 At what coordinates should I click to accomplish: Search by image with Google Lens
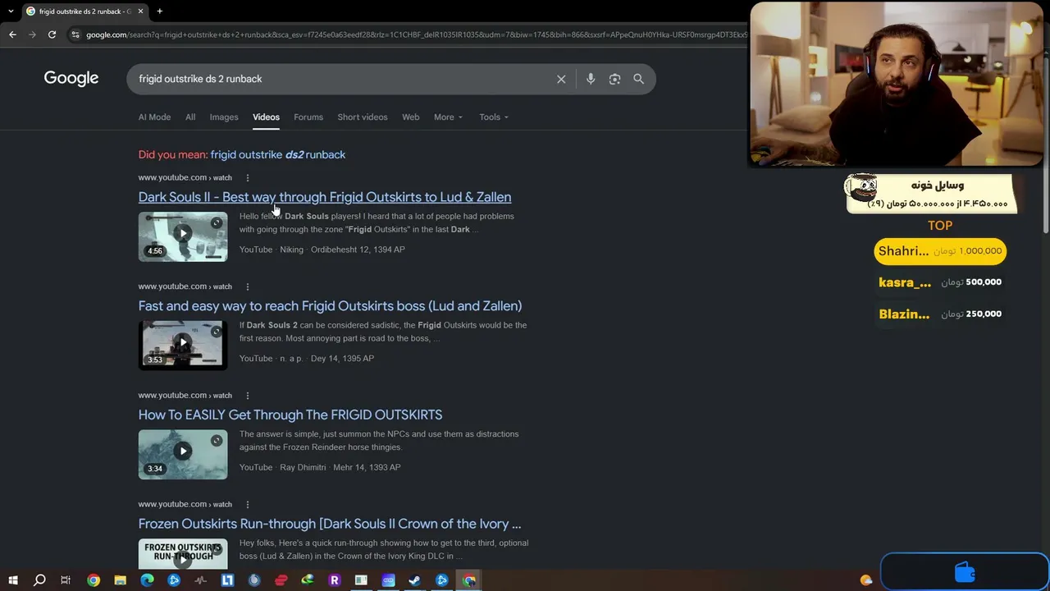click(614, 79)
